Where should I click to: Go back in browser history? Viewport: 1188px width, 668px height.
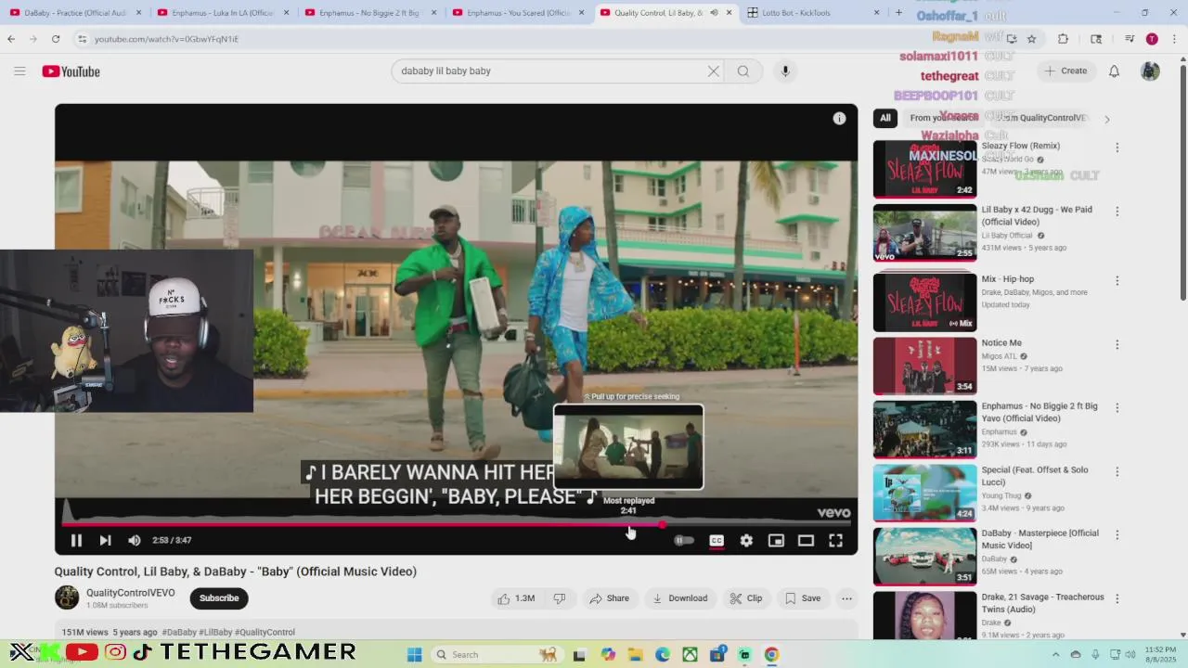click(11, 39)
